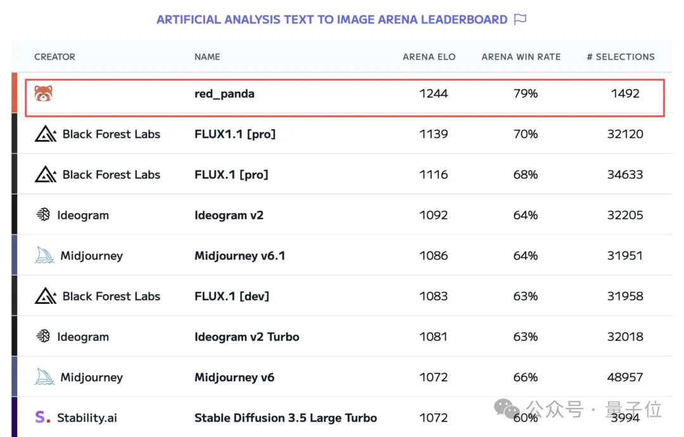Click Black Forest Labs logo in FLUX1.1 [pro] row
Image resolution: width=684 pixels, height=437 pixels.
click(46, 134)
